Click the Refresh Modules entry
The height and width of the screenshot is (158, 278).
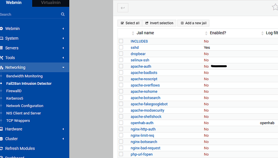[20, 148]
